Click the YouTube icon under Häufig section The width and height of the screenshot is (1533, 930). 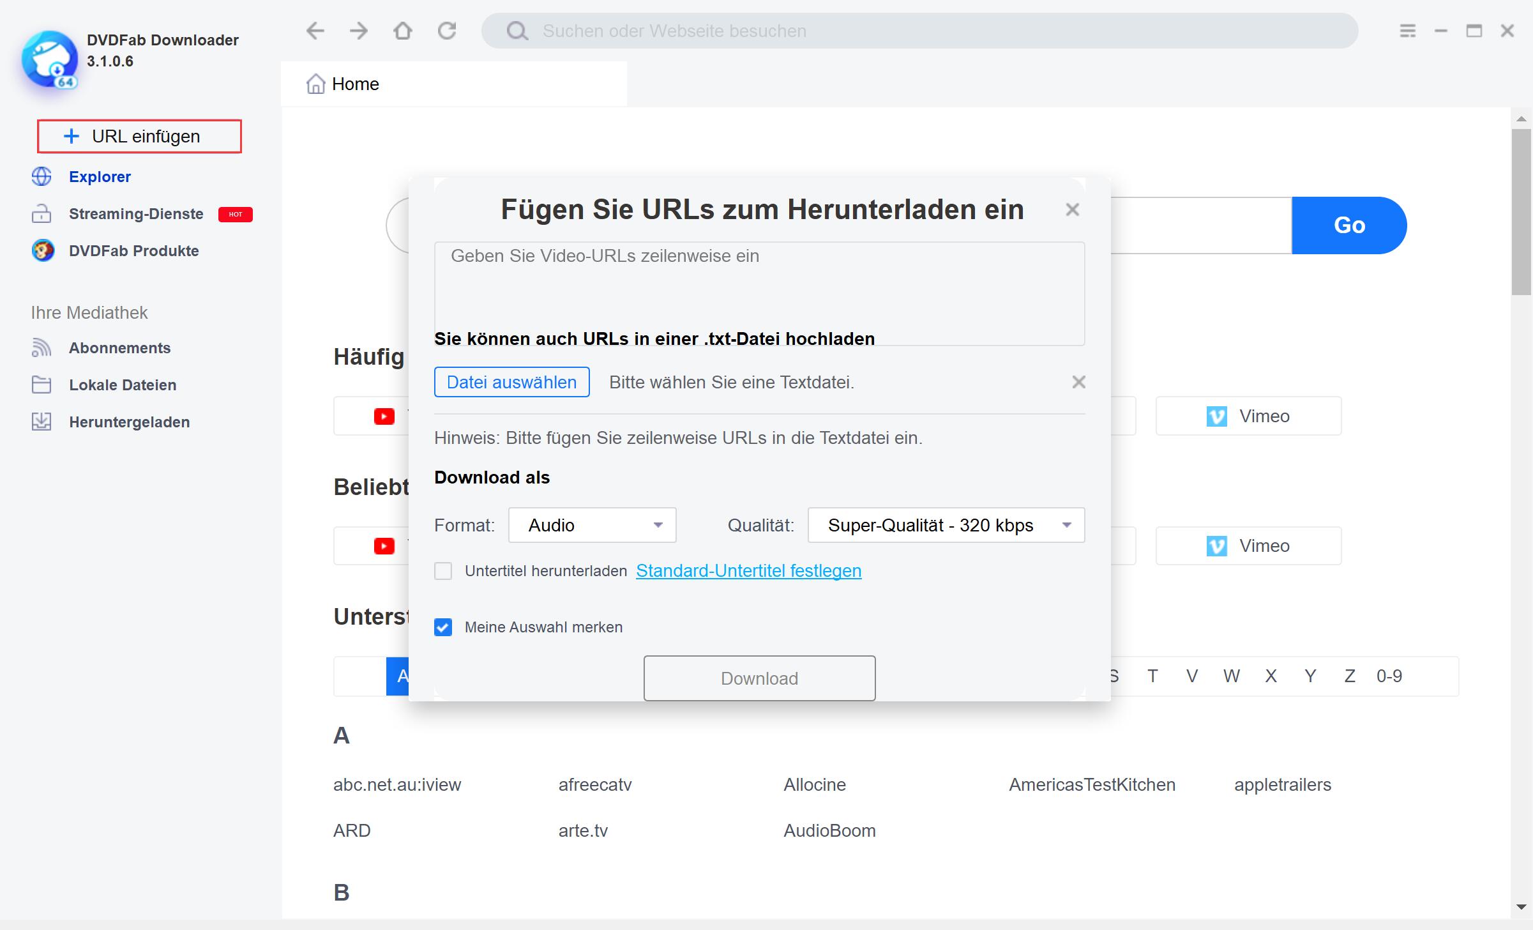[384, 416]
